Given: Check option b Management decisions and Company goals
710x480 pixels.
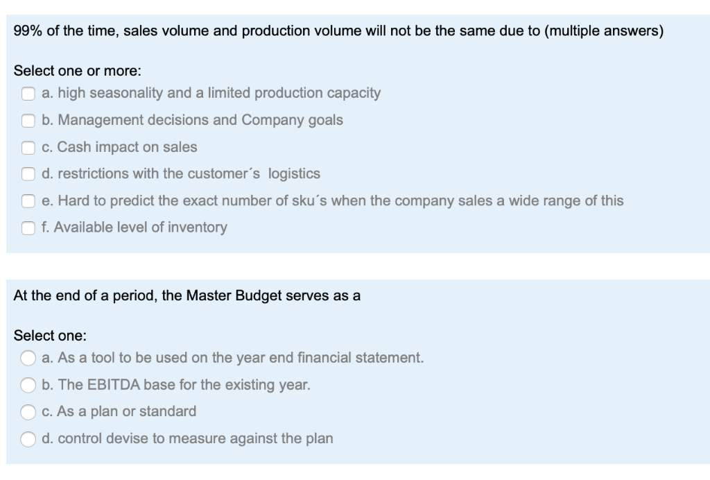Looking at the screenshot, I should (28, 120).
